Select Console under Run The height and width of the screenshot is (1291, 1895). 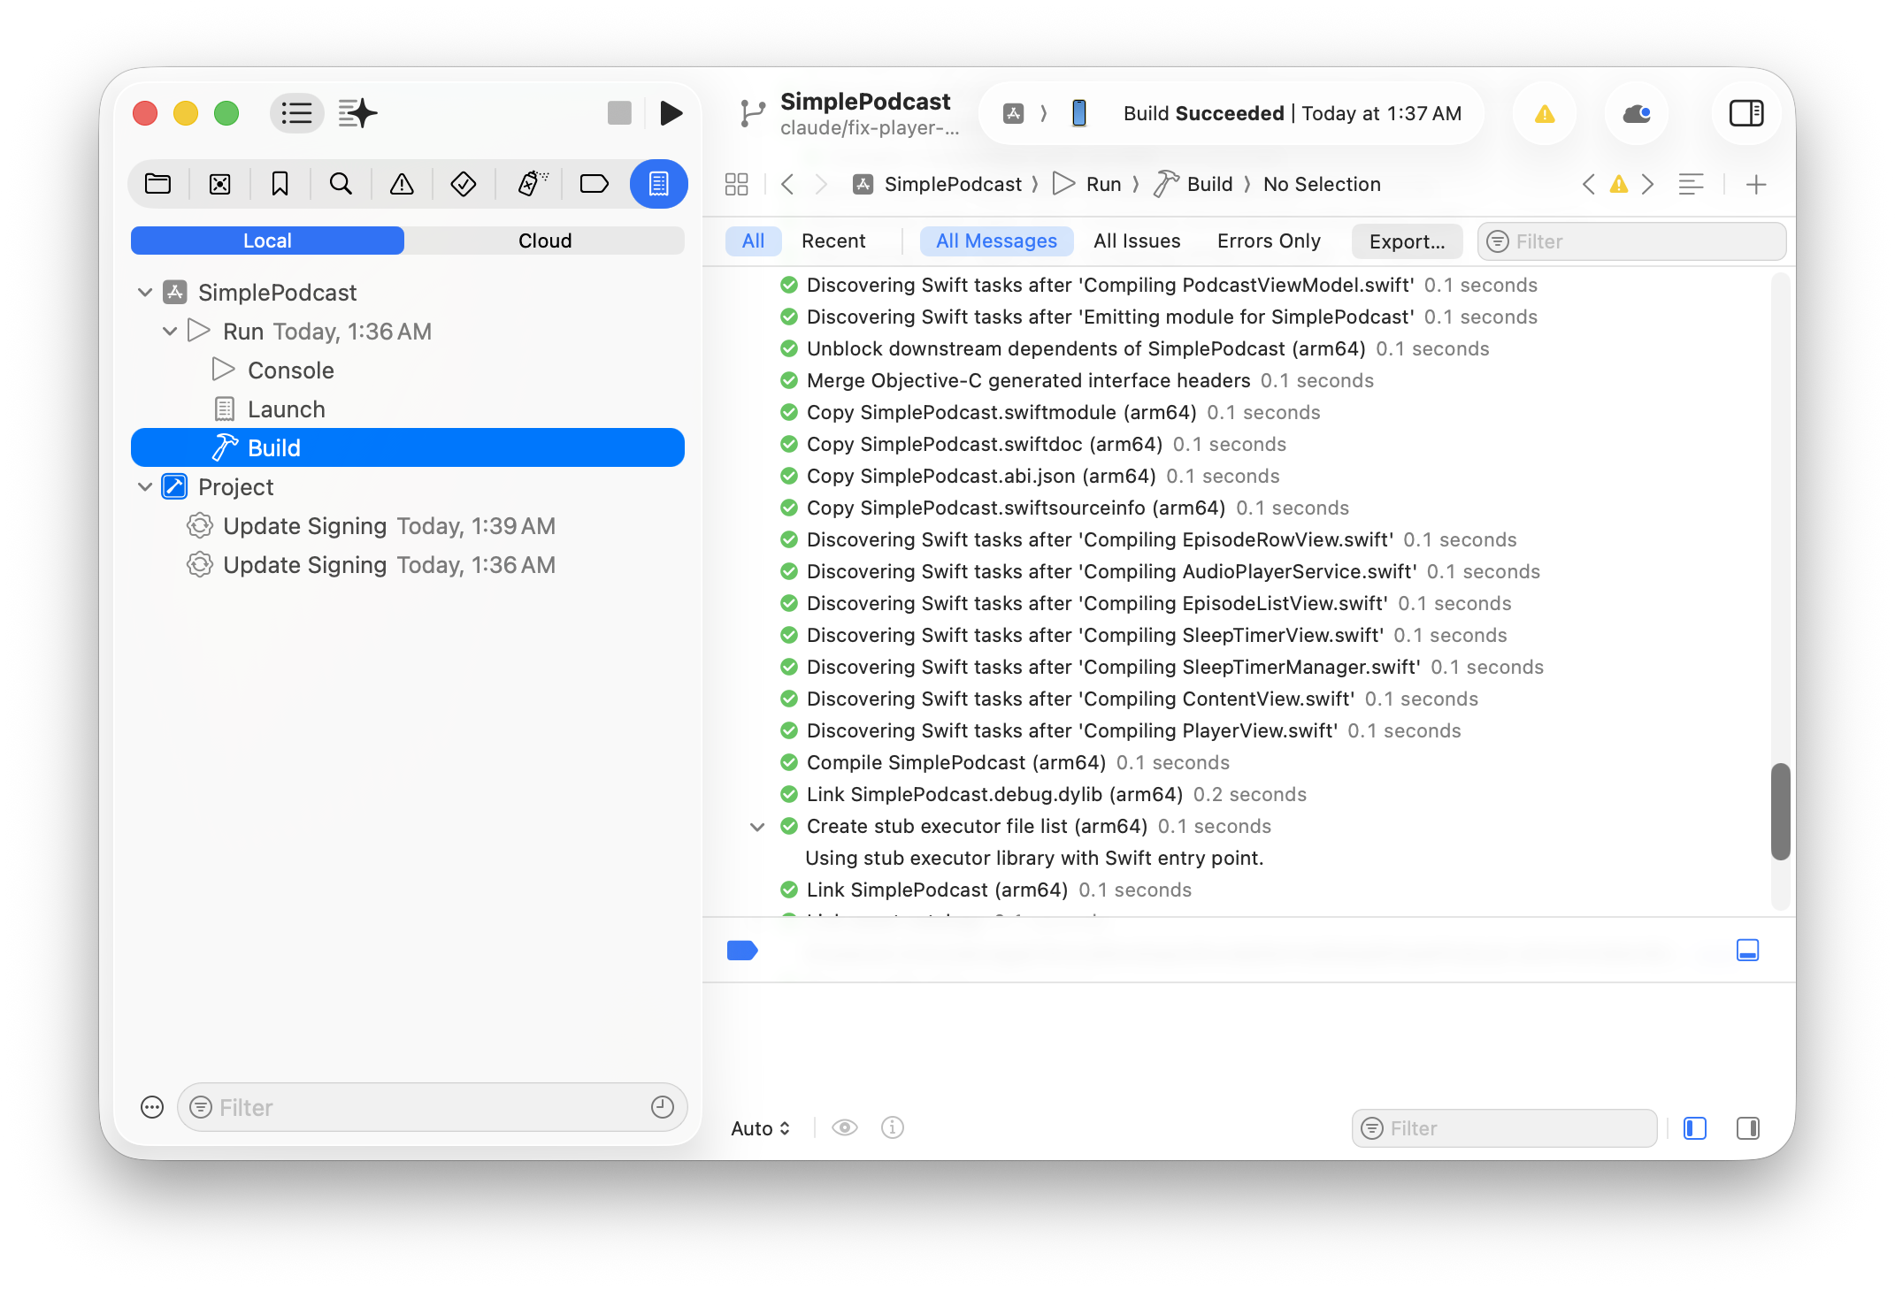[290, 370]
